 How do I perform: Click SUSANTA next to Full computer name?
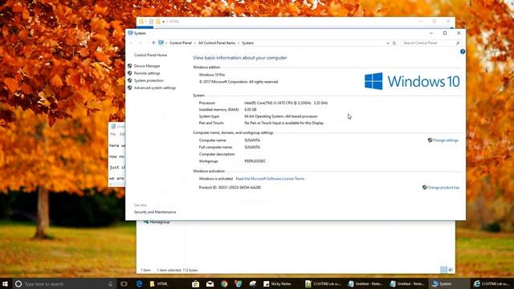pos(252,147)
